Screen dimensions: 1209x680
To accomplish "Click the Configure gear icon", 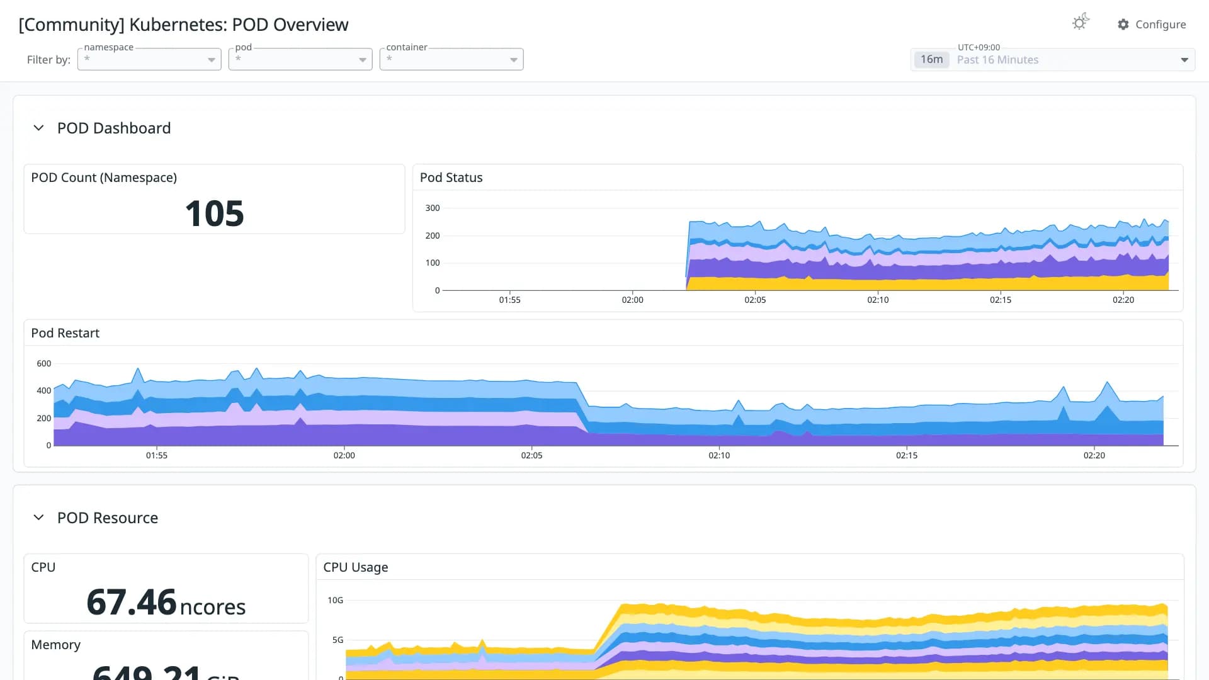I will pos(1123,25).
